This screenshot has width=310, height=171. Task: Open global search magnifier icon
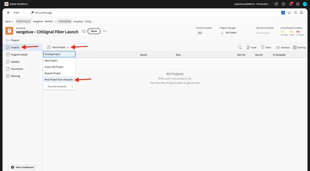(301, 13)
